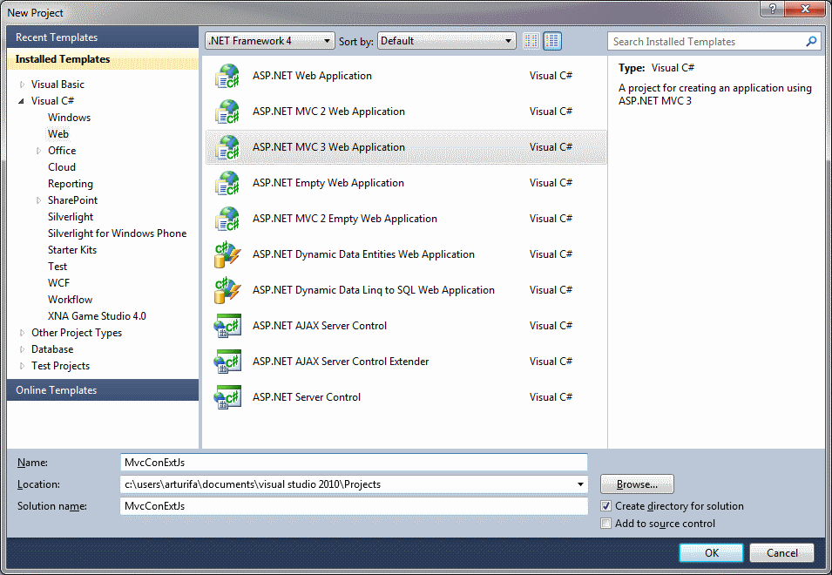832x575 pixels.
Task: Click the ASP.NET MVC 2 Empty Web Application icon
Action: [x=227, y=219]
